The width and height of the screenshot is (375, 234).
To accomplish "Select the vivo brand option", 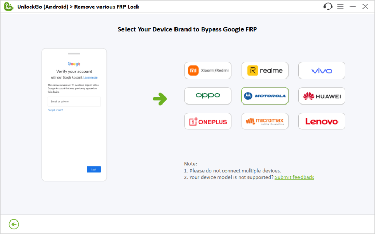I will coord(321,70).
